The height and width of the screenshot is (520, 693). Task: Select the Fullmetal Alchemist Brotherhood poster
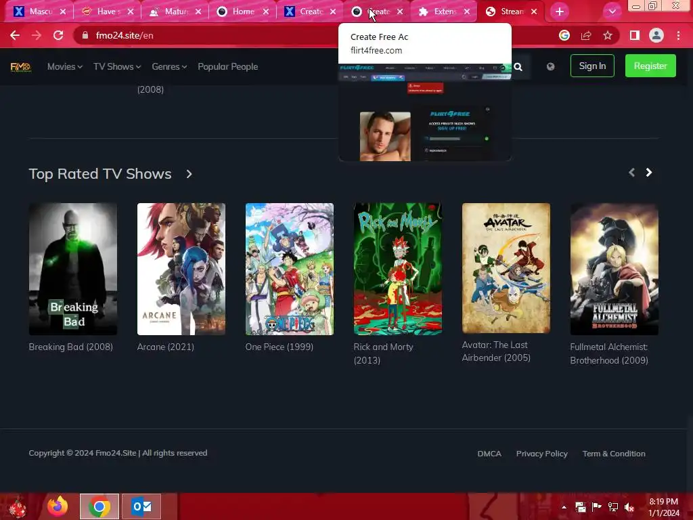(x=614, y=269)
